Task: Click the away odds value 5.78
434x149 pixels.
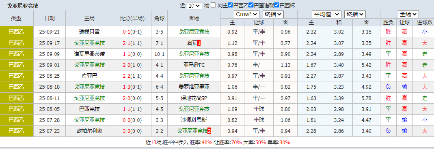Action: tap(367, 98)
